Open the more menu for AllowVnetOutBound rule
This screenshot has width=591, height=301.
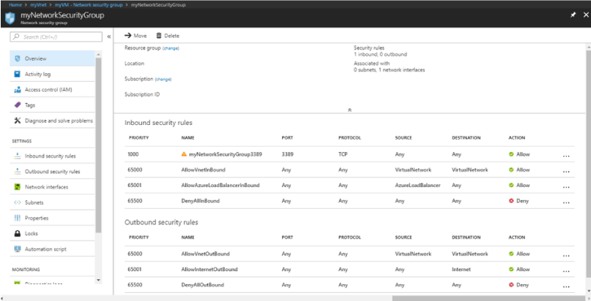[566, 256]
